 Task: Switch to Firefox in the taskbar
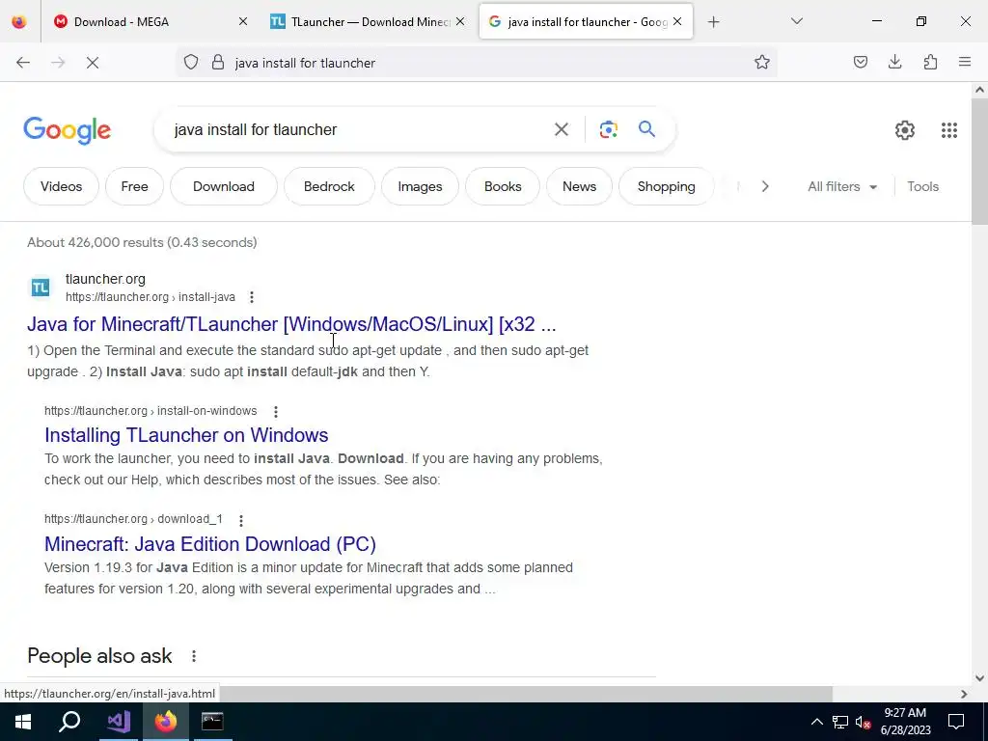point(166,722)
